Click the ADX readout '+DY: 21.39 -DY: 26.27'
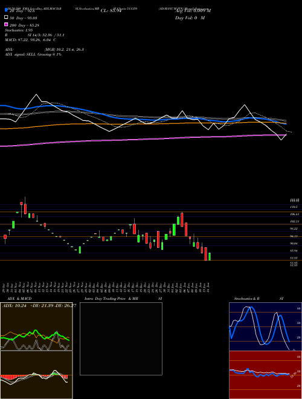The image size is (302, 399). coord(53,306)
